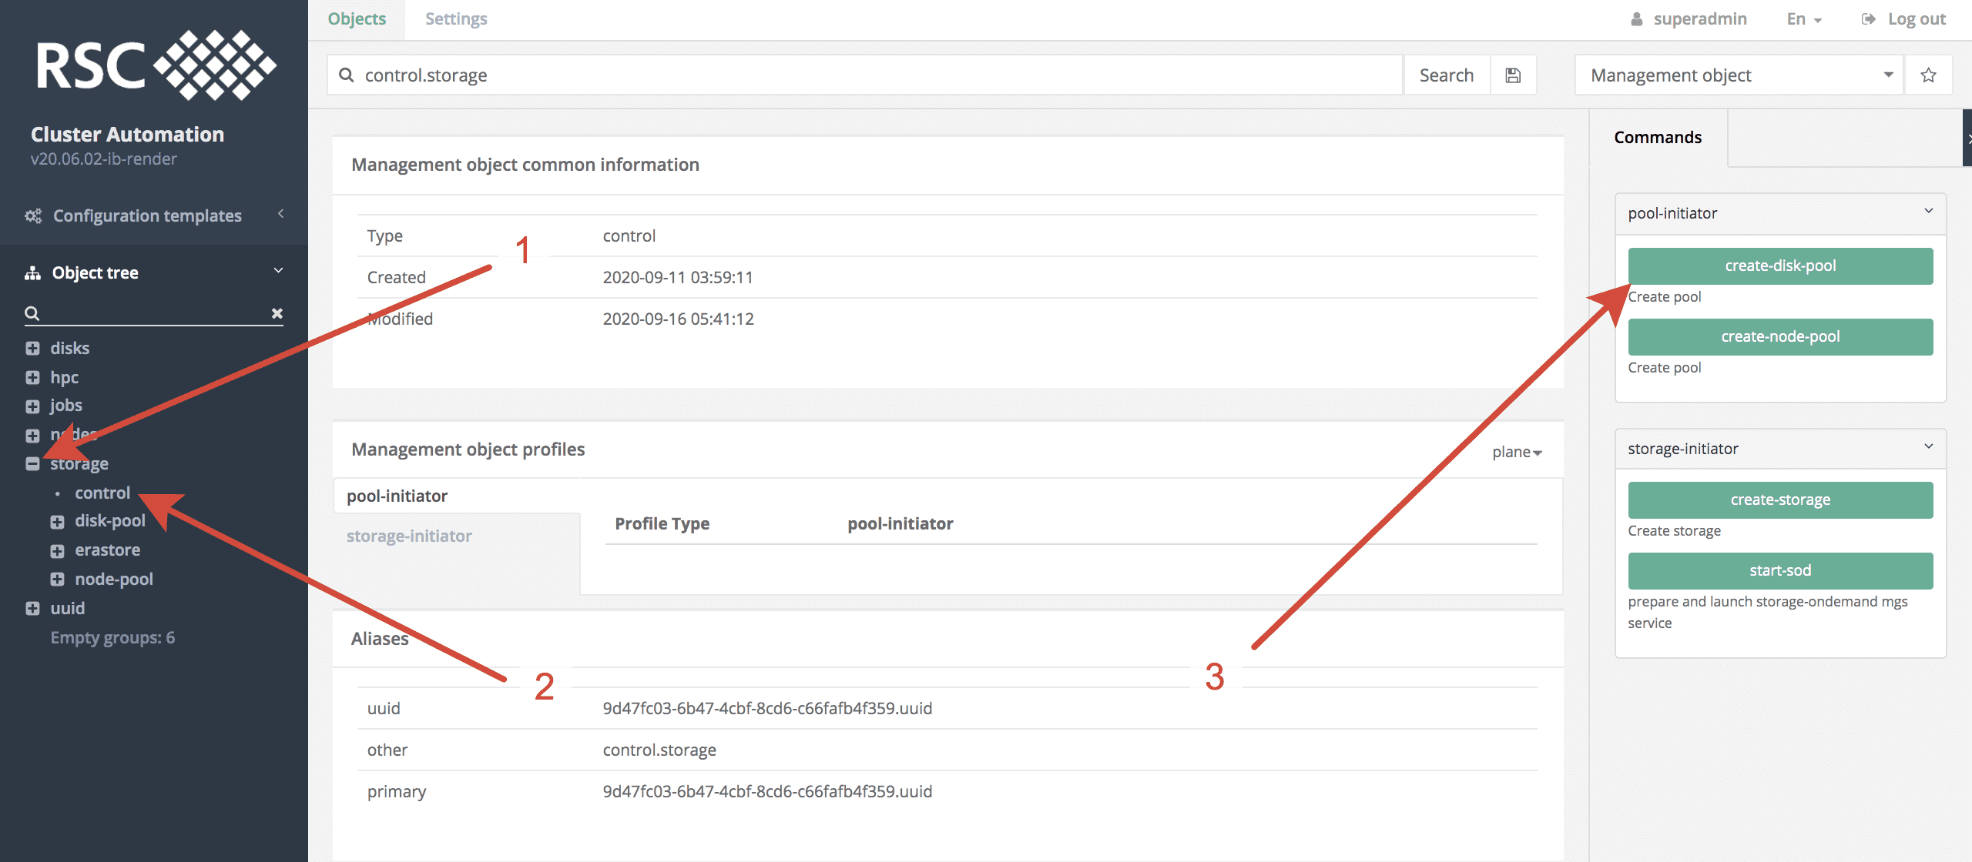
Task: Click the create-disk-pool button
Action: coord(1779,266)
